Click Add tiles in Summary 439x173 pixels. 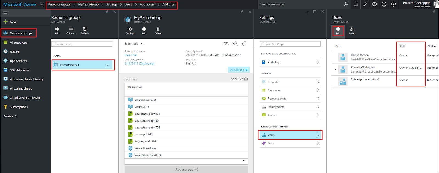tap(239, 79)
